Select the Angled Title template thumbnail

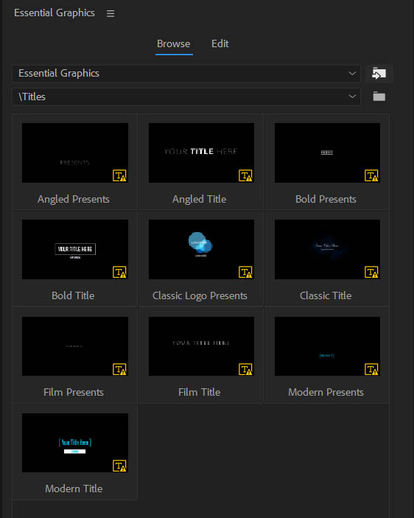coord(201,153)
